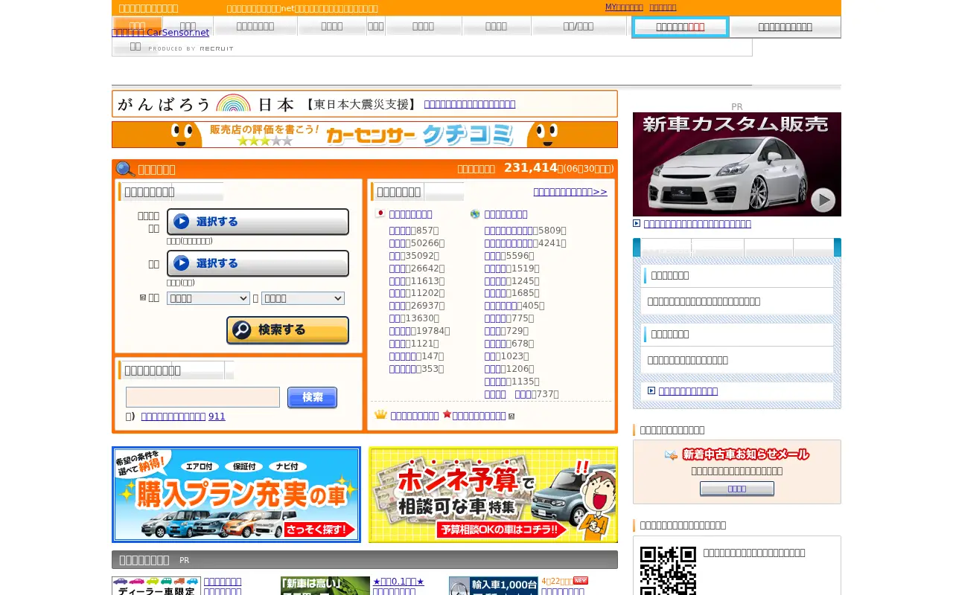Click the link ending in >> above the maker lists
This screenshot has width=953, height=595.
(x=570, y=192)
